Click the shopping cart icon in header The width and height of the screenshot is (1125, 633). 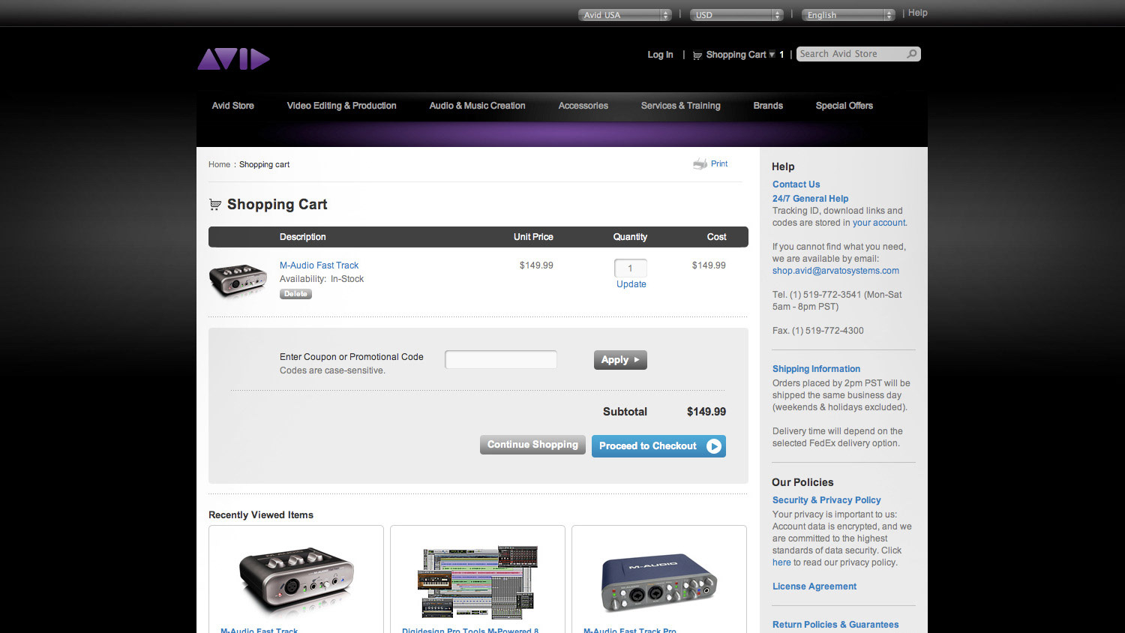pos(697,55)
